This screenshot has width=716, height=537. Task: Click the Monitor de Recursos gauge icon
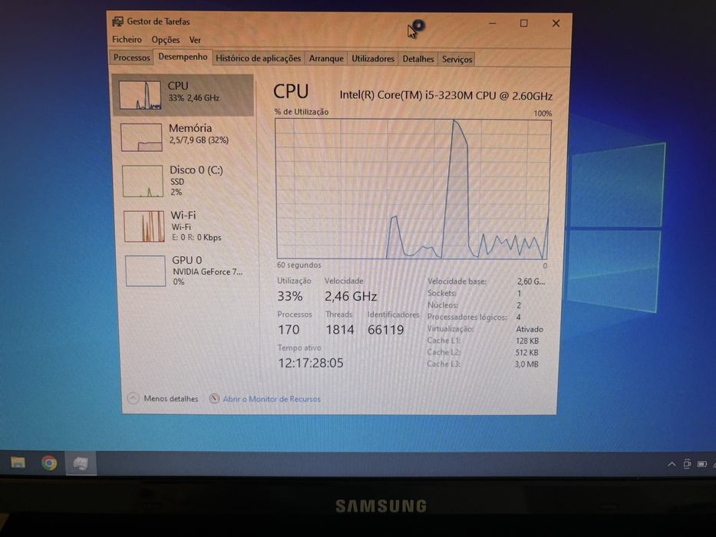pos(214,399)
